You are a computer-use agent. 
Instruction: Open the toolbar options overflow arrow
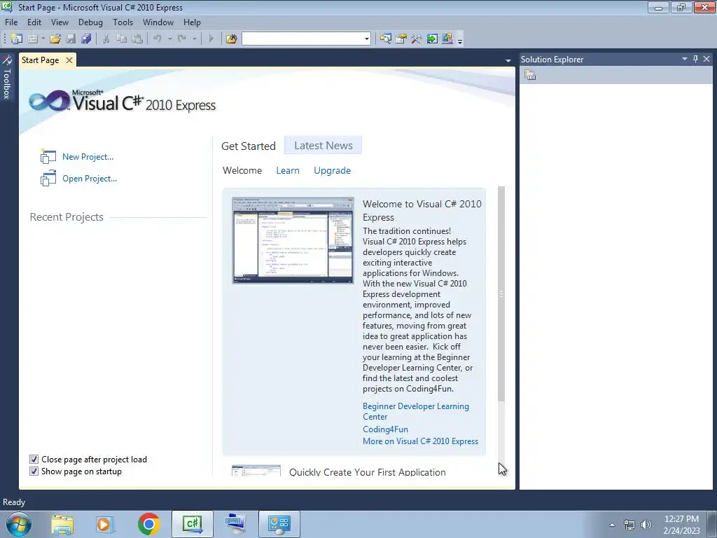pyautogui.click(x=460, y=41)
